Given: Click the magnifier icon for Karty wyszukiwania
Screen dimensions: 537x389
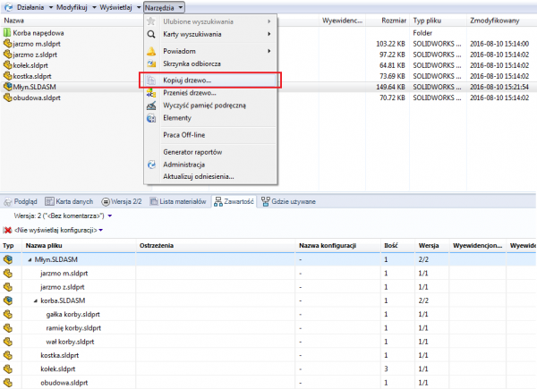Looking at the screenshot, I should 151,34.
